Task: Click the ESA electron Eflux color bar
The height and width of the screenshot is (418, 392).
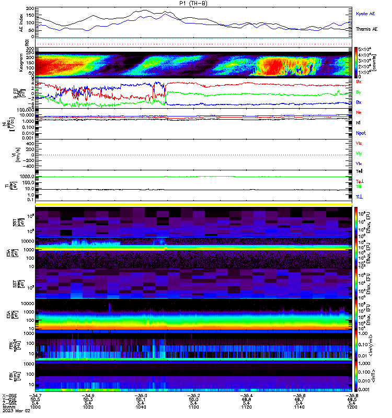Action: click(356, 315)
